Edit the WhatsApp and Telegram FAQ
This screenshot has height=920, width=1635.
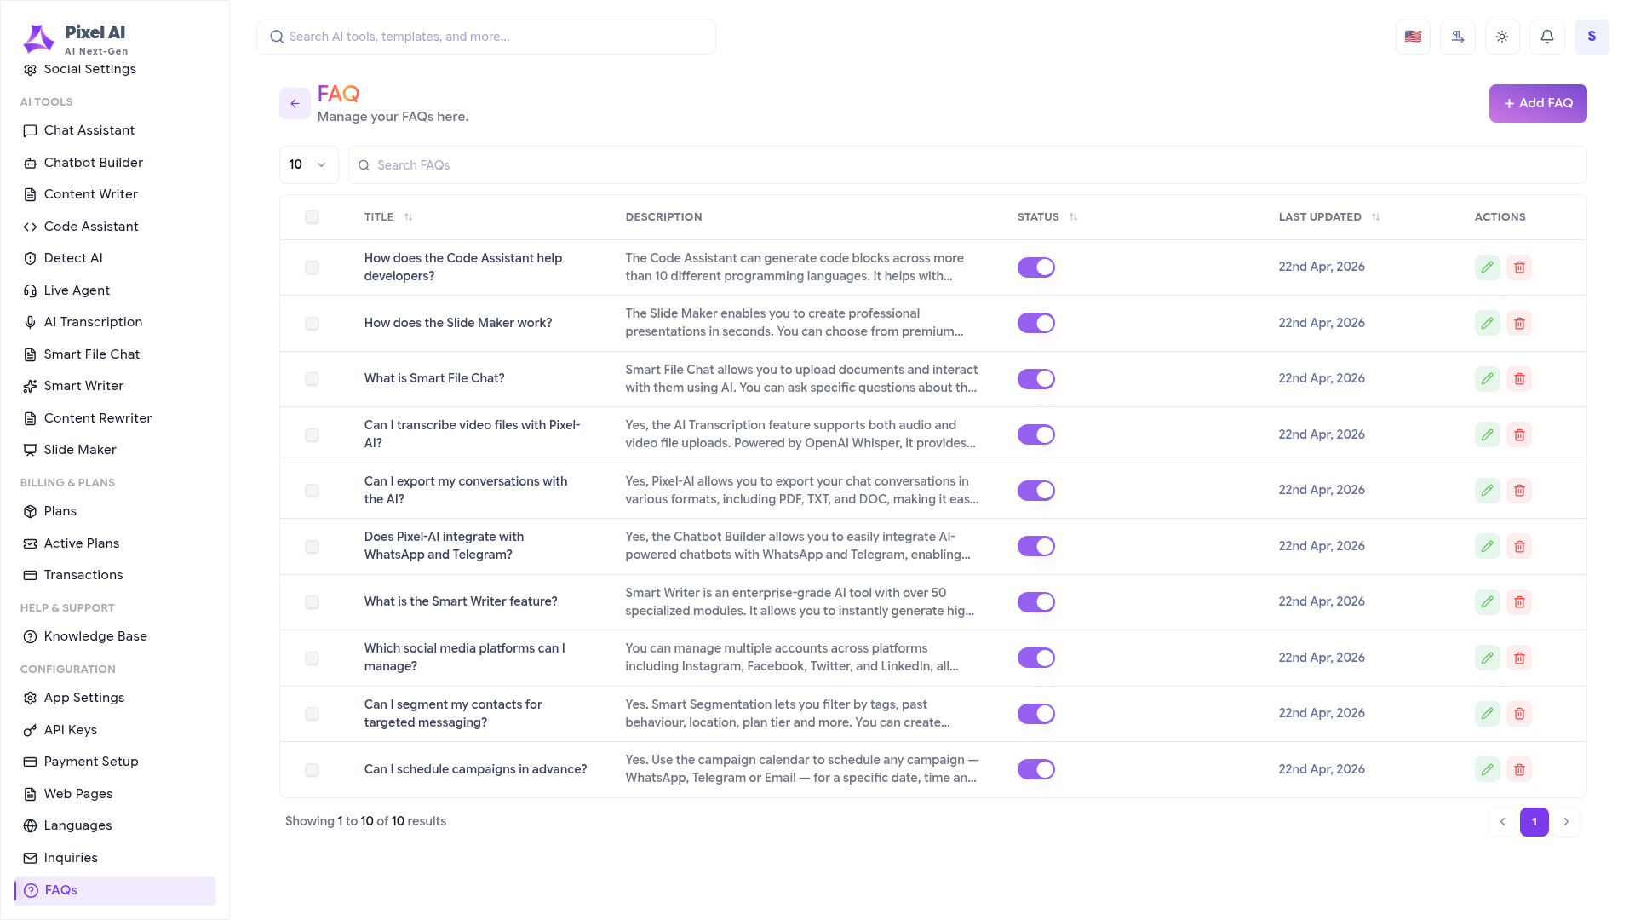[1487, 546]
